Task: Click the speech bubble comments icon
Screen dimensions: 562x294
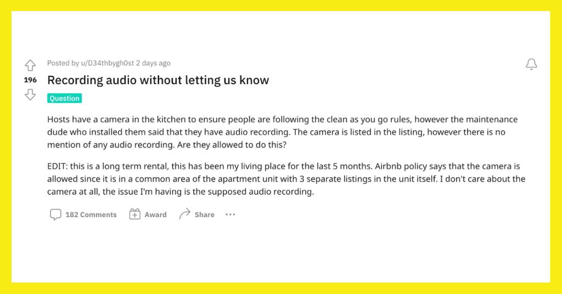Action: tap(55, 214)
